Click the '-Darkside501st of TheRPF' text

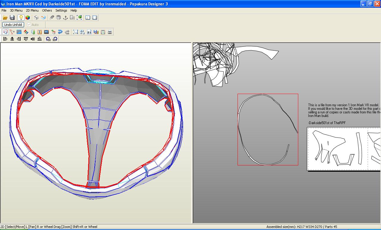(327, 123)
